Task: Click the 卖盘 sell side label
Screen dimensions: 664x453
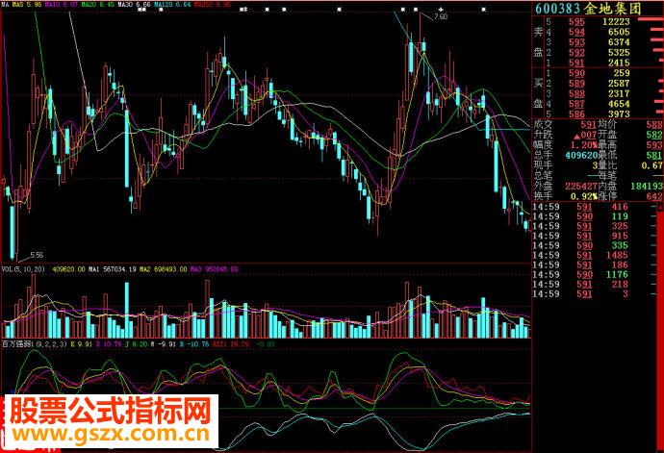Action: [x=538, y=42]
